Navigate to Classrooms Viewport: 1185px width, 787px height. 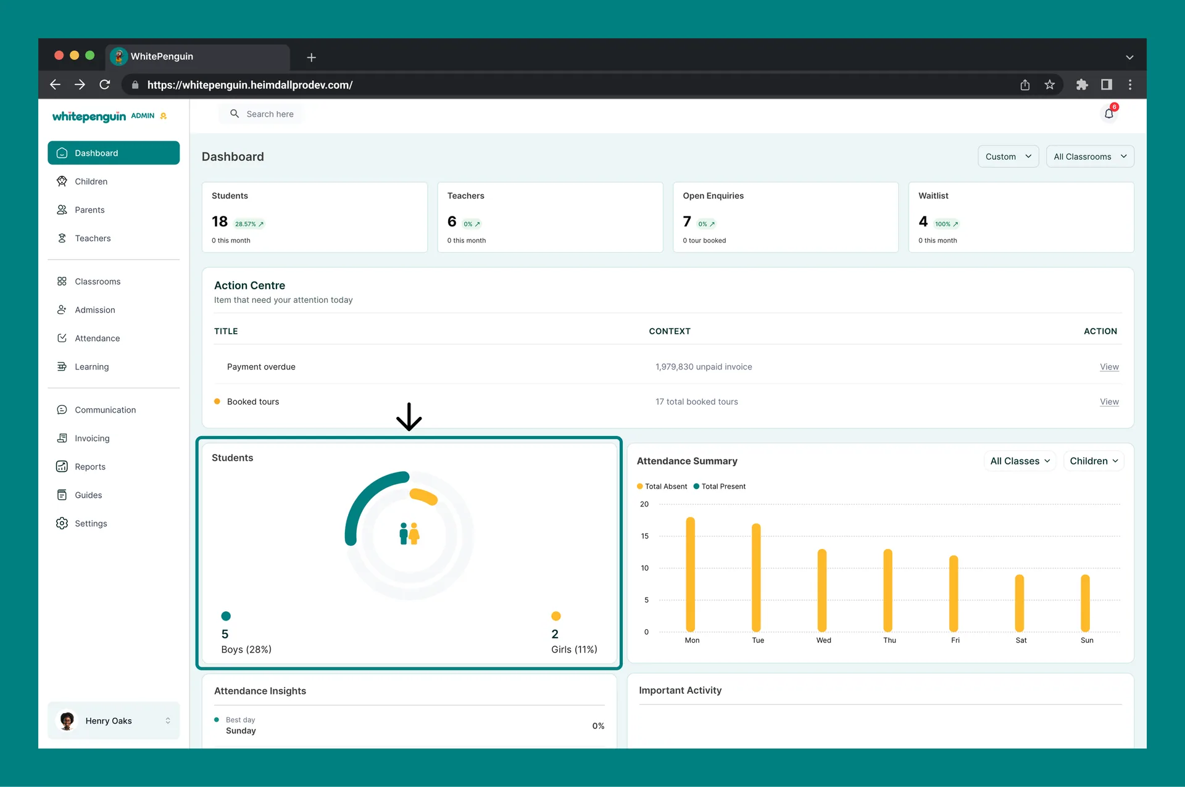[98, 281]
